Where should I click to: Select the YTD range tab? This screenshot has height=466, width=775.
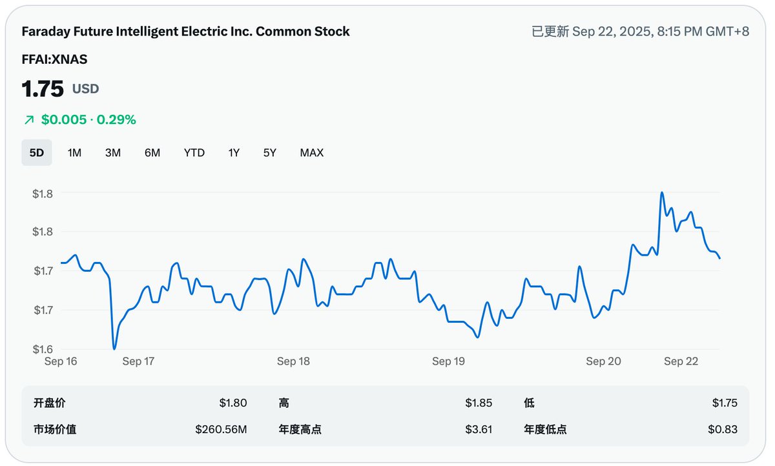(x=194, y=153)
